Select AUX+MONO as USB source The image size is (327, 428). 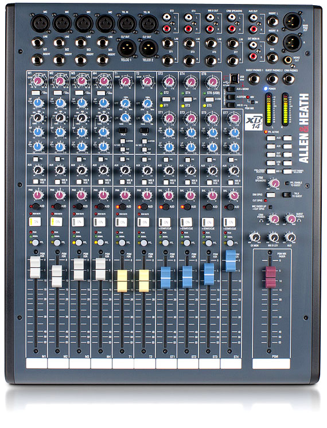[x=231, y=89]
